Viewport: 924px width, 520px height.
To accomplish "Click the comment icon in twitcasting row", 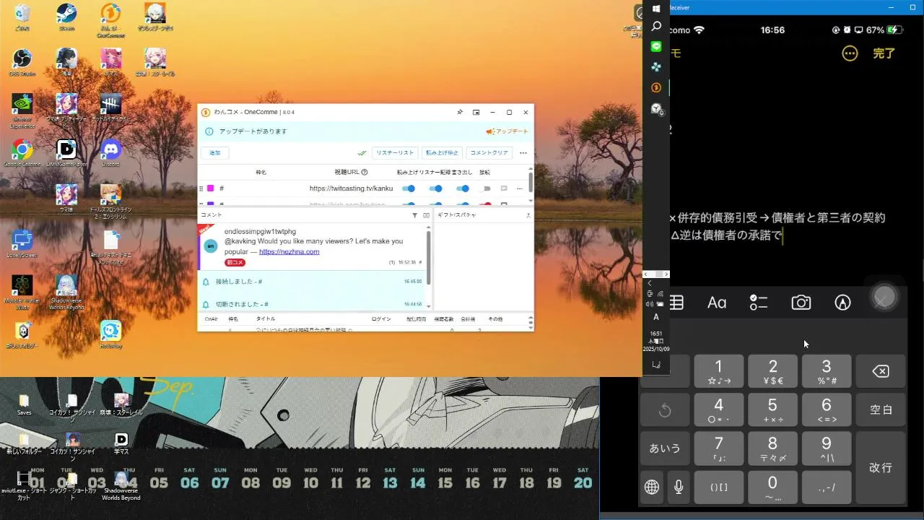I will pyautogui.click(x=504, y=188).
